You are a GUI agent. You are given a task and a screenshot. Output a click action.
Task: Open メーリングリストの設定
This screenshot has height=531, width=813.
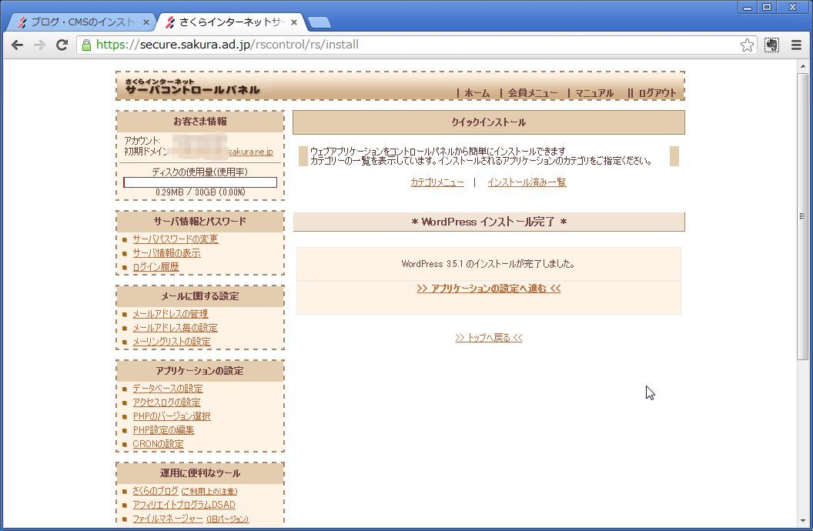coord(172,342)
